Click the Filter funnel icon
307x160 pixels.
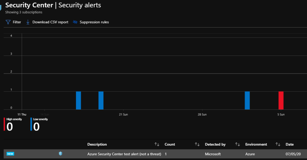(8, 22)
